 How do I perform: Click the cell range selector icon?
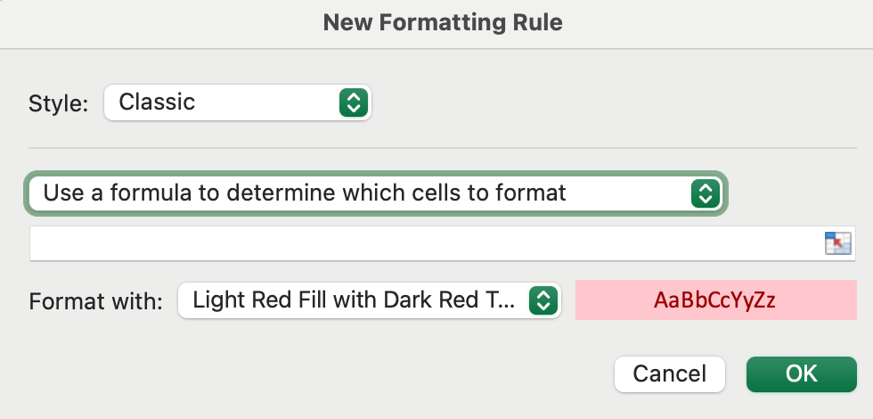(838, 243)
